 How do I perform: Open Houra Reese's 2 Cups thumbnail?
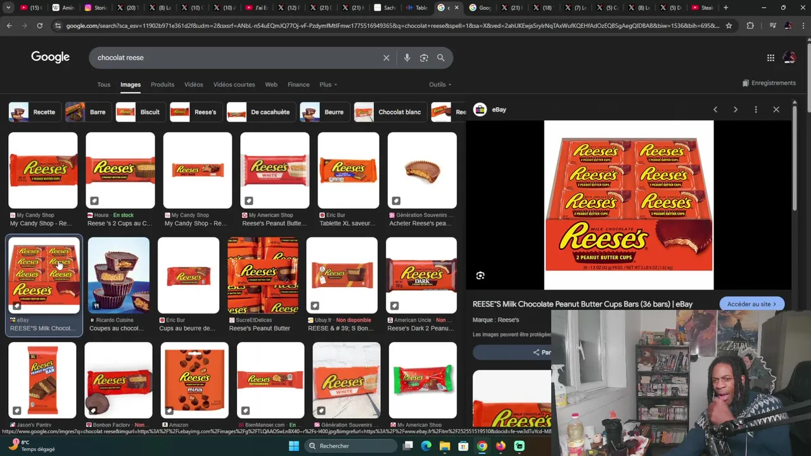(120, 170)
